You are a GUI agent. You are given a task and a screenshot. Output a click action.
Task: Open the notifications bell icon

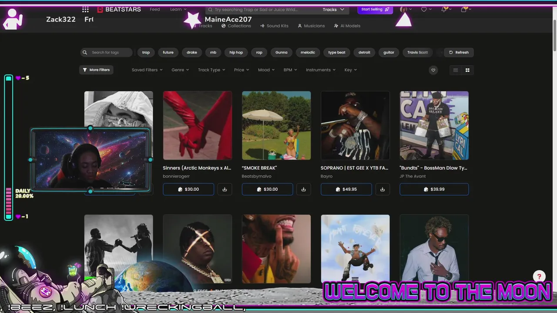coord(444,9)
